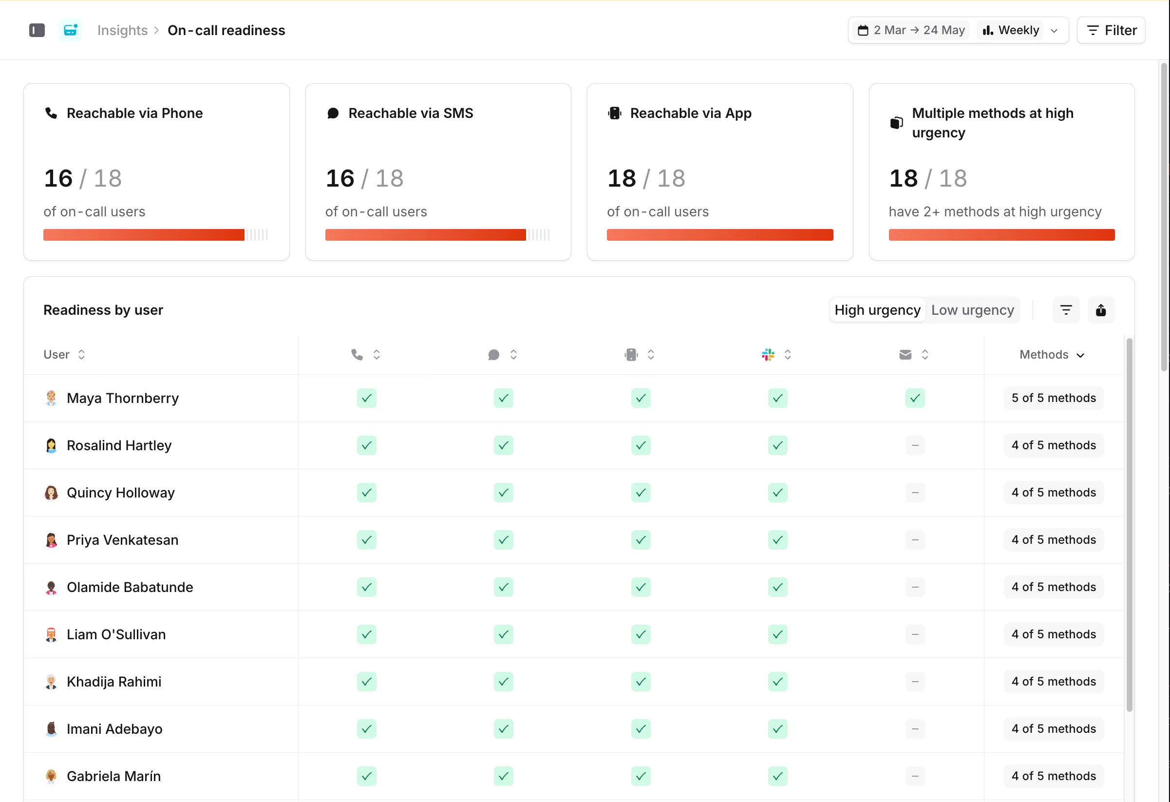The height and width of the screenshot is (802, 1170).
Task: Click Khadija Rahimi's app checkmark
Action: pyautogui.click(x=641, y=682)
